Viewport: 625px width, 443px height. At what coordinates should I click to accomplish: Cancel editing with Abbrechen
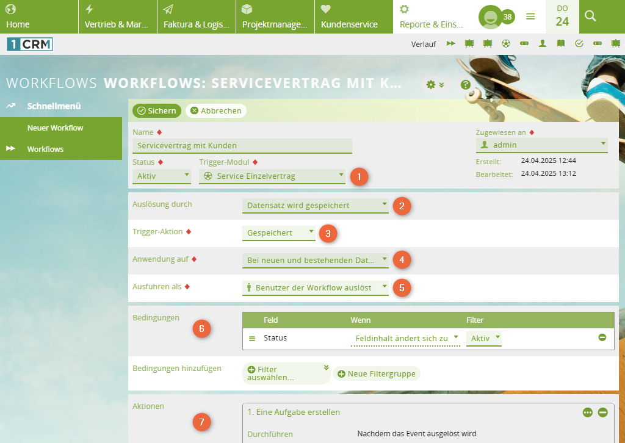[215, 111]
